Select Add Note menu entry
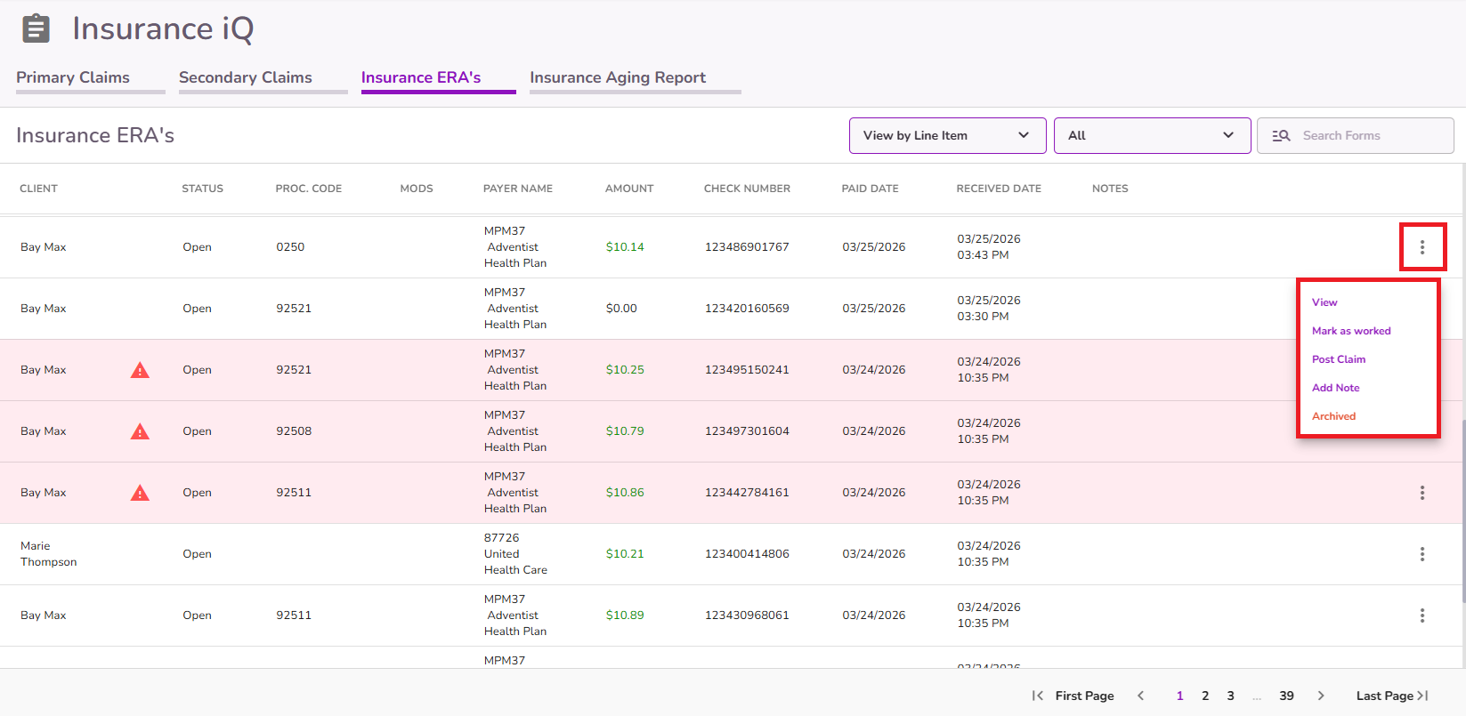Image resolution: width=1466 pixels, height=716 pixels. (x=1336, y=388)
